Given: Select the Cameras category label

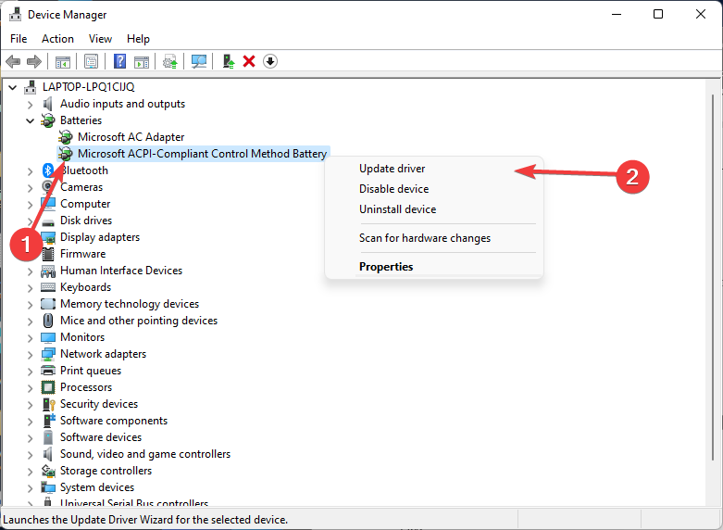Looking at the screenshot, I should (81, 187).
